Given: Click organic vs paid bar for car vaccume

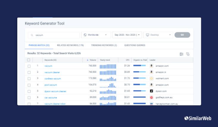Looking at the screenshot, I should (x=139, y=97).
